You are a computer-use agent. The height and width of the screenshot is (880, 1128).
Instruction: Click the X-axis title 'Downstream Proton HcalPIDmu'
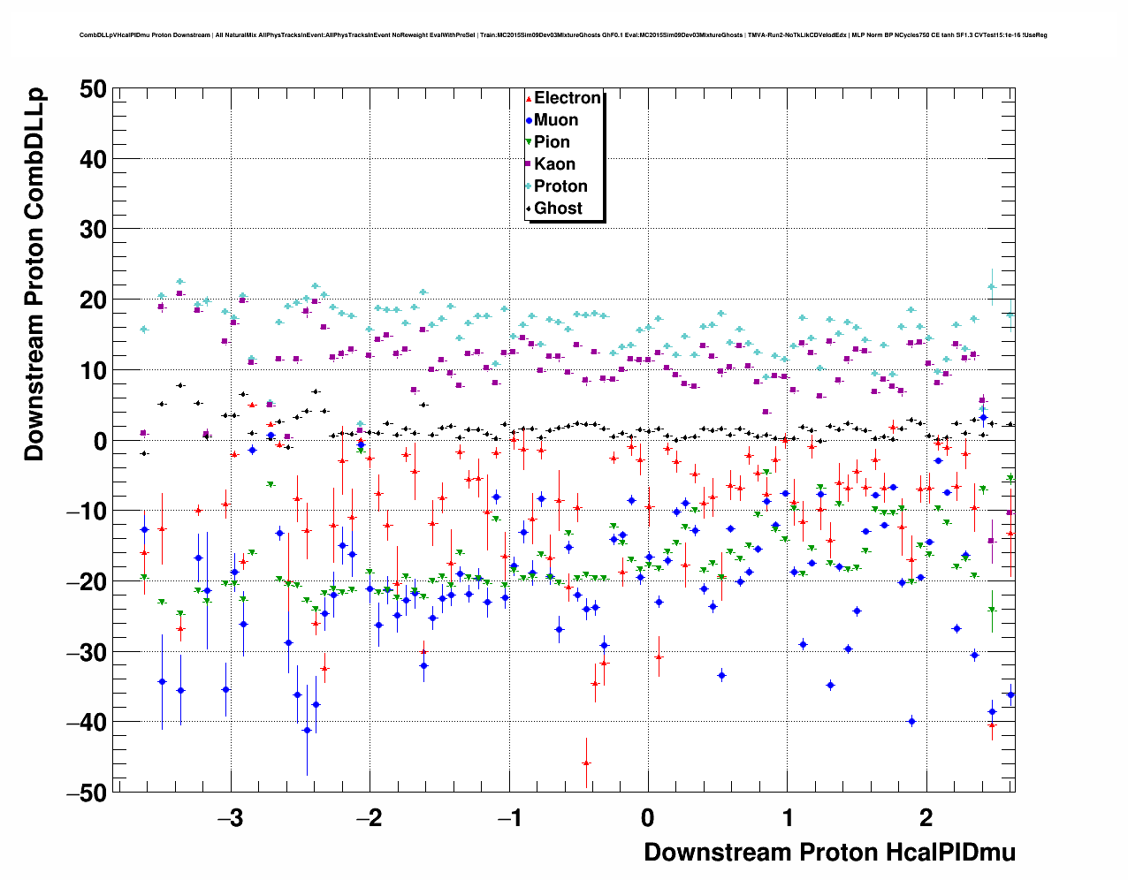(829, 853)
